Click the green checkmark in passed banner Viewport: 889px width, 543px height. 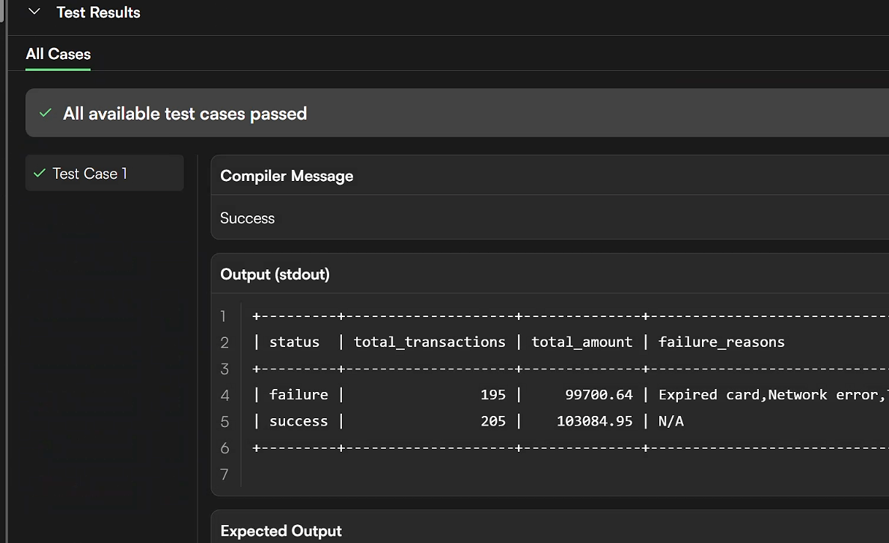[46, 113]
